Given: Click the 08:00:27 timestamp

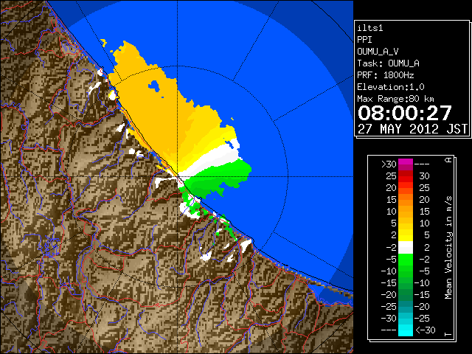Looking at the screenshot, I should 405,113.
